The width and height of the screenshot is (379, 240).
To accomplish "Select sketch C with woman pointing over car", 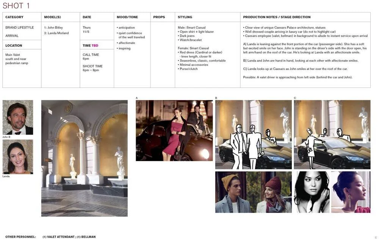I will pos(332,135).
